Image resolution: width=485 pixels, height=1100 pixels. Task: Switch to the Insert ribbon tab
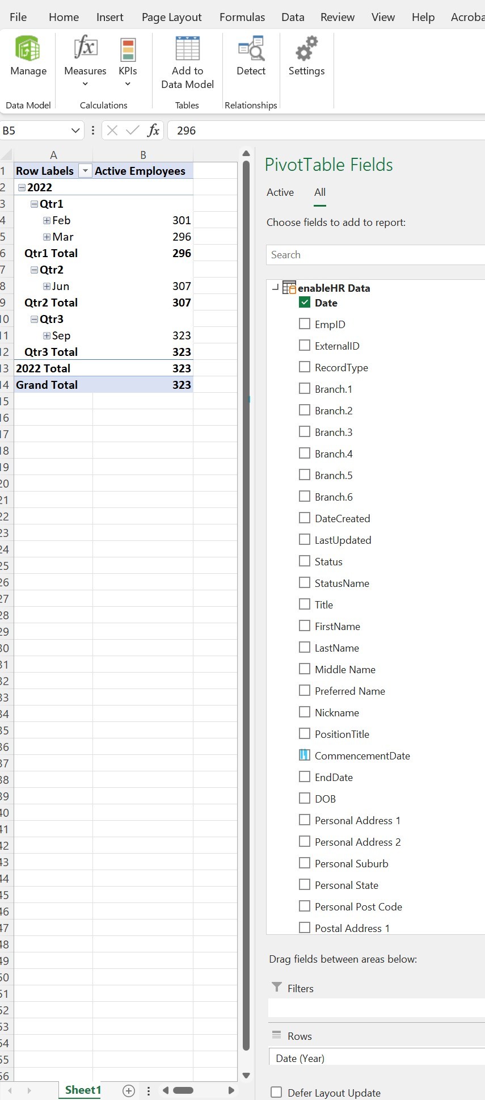click(x=109, y=17)
